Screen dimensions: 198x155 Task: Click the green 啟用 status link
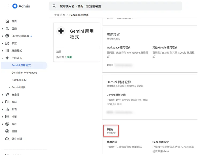[69, 57]
